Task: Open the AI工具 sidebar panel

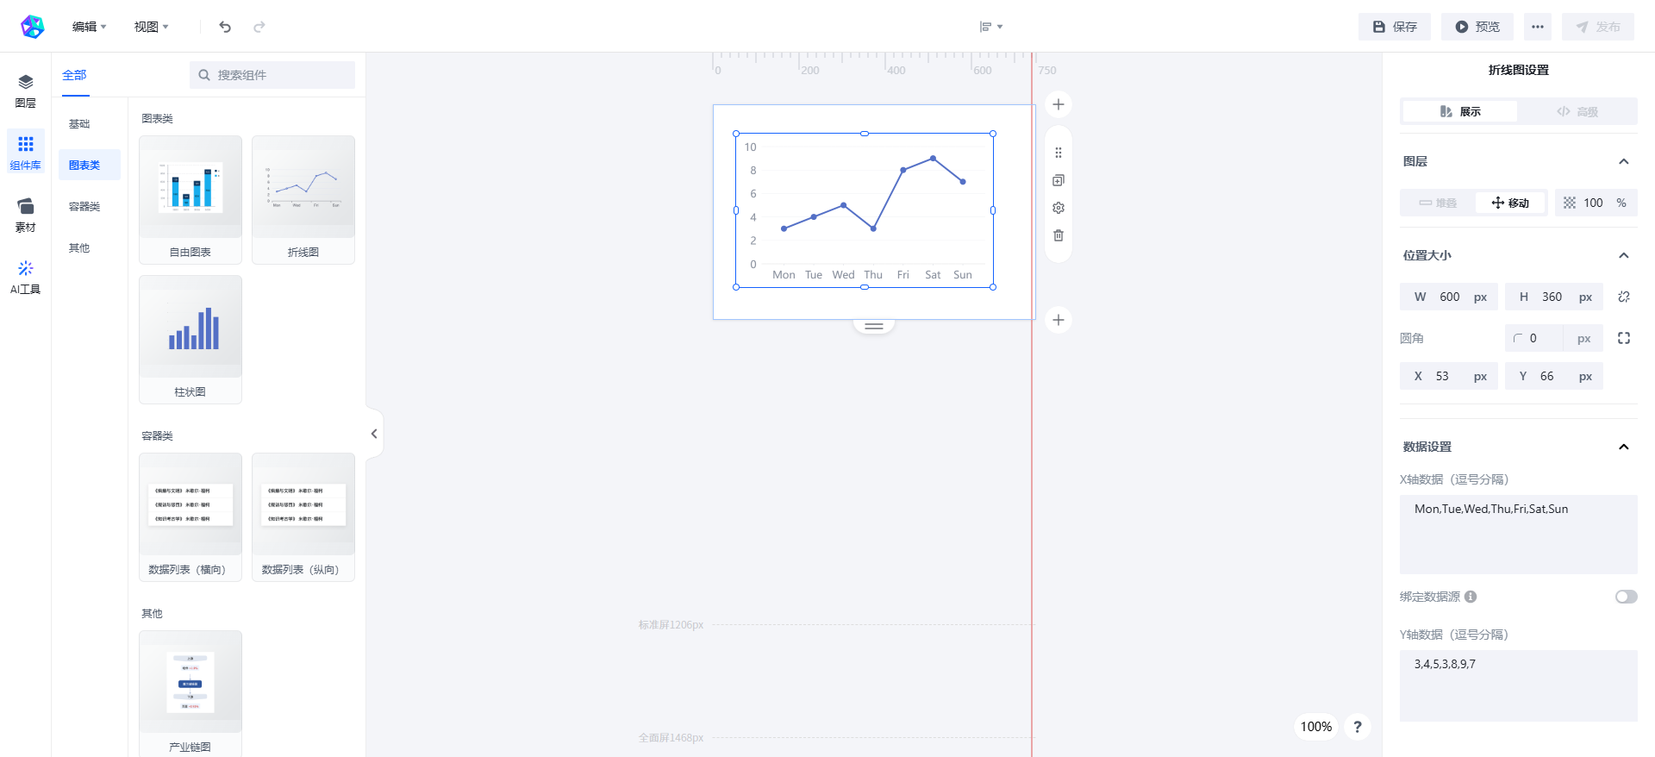Action: (x=26, y=278)
